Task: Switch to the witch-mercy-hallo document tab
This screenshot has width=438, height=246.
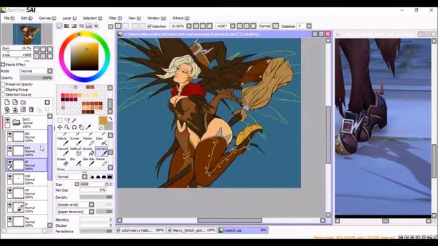Action: coord(140,230)
